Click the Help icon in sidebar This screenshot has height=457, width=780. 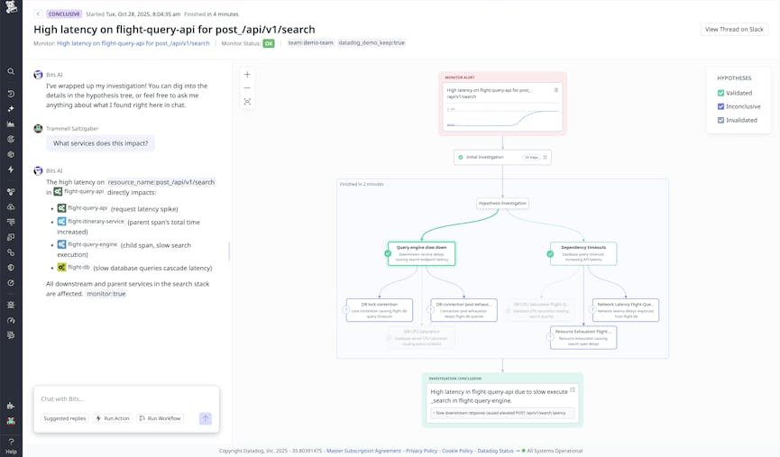point(11,444)
